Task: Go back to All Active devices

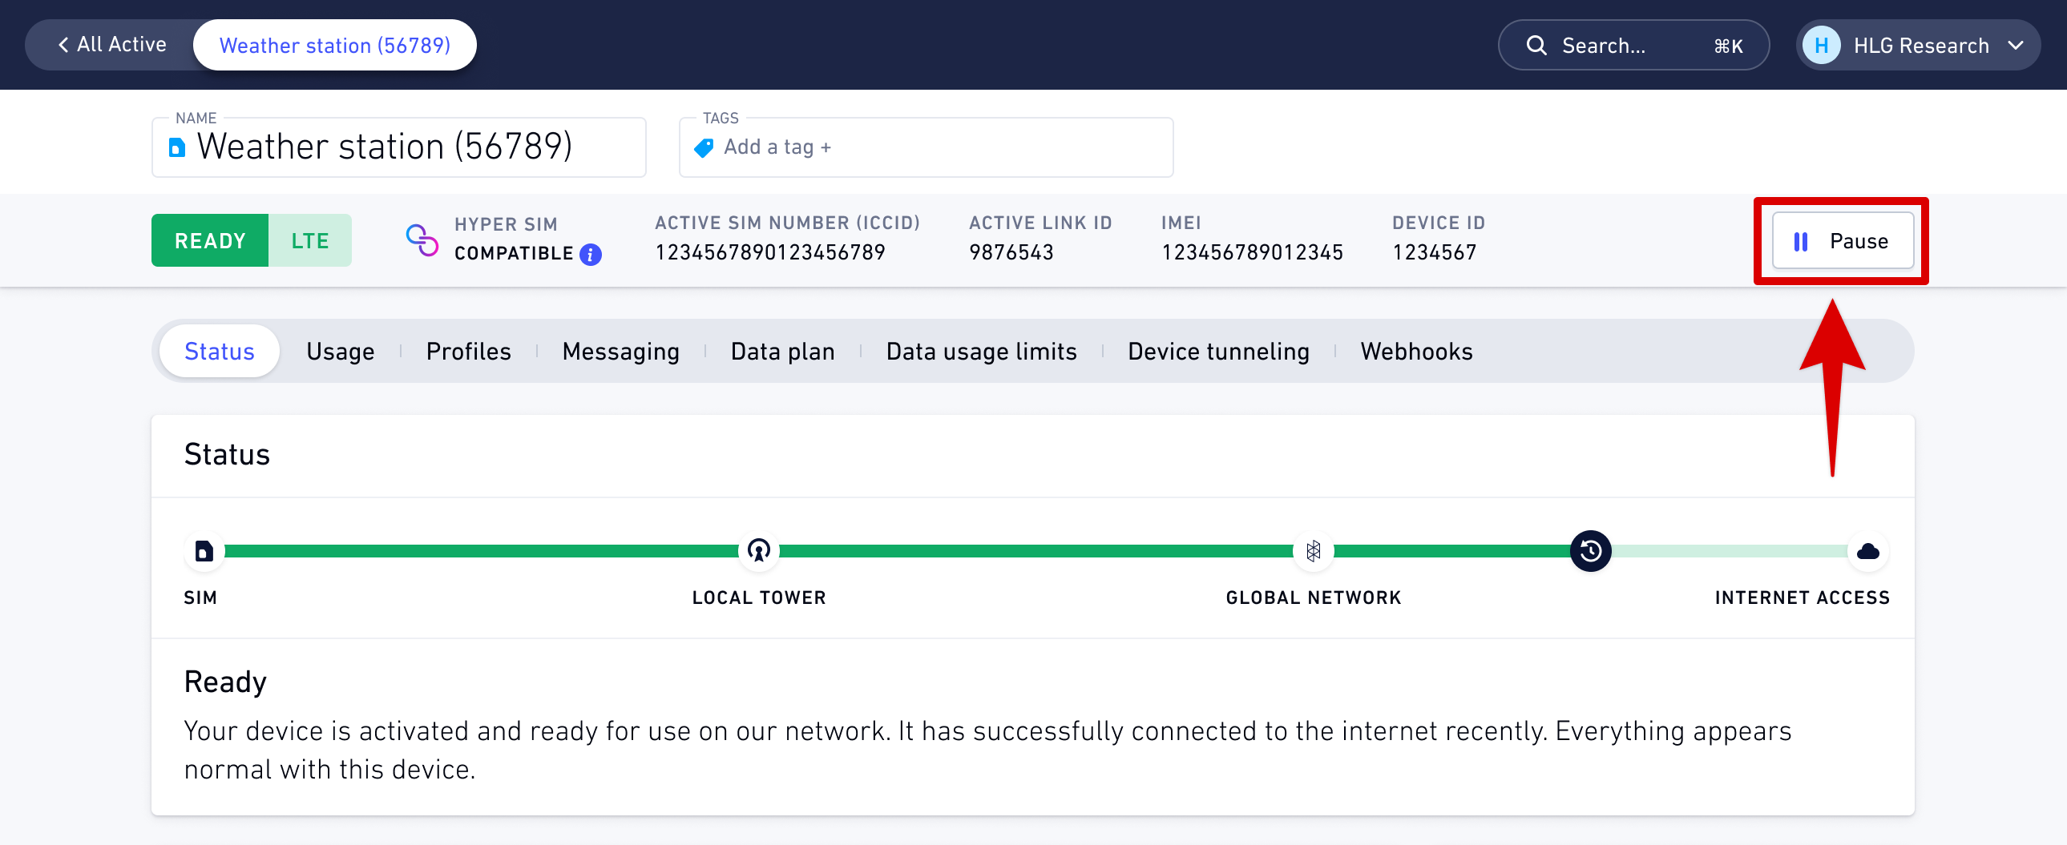Action: click(x=111, y=45)
